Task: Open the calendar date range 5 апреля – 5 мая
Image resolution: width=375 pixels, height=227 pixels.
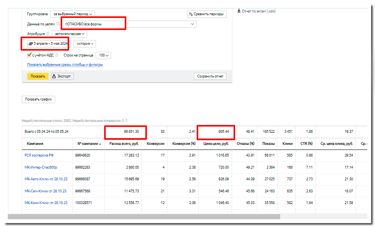Action: [45, 44]
